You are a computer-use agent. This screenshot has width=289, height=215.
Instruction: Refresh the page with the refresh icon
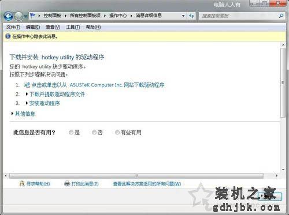click(x=191, y=16)
